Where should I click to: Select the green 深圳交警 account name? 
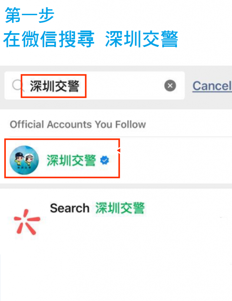coord(71,160)
